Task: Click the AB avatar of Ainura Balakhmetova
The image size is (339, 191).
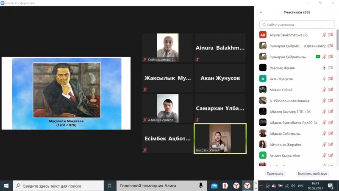Action: click(x=263, y=35)
